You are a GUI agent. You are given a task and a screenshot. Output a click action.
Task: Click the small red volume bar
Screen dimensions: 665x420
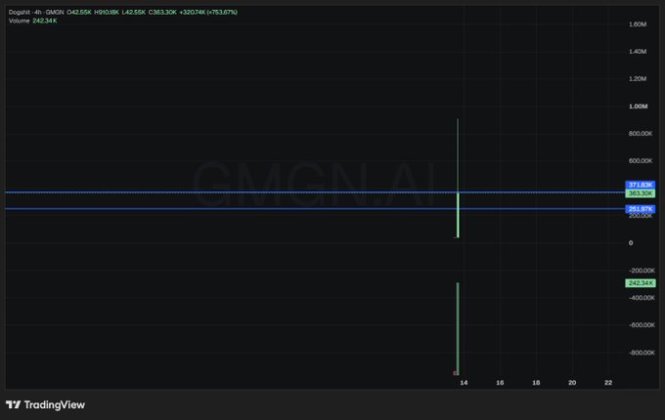pos(455,373)
